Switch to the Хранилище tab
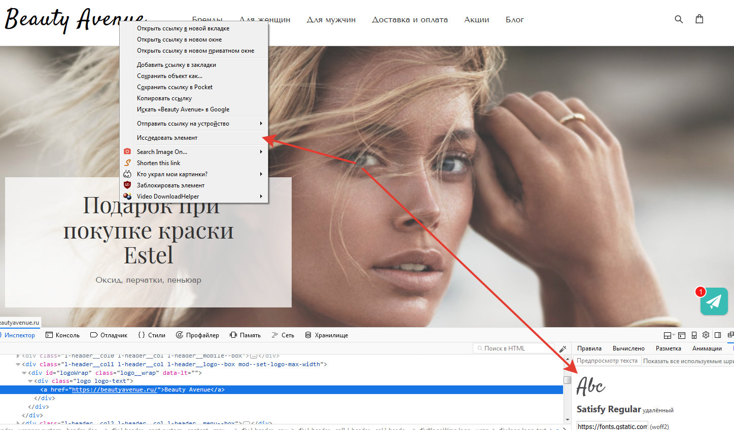The height and width of the screenshot is (430, 734). click(326, 335)
